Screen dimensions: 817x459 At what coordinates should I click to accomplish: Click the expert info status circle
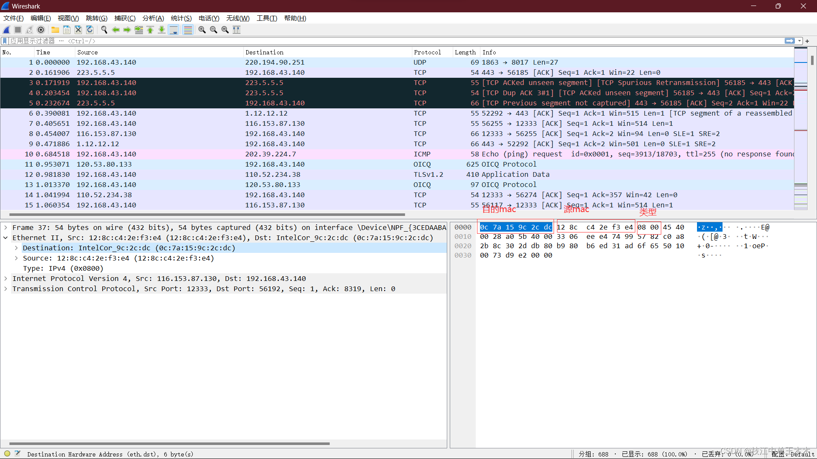[7, 453]
